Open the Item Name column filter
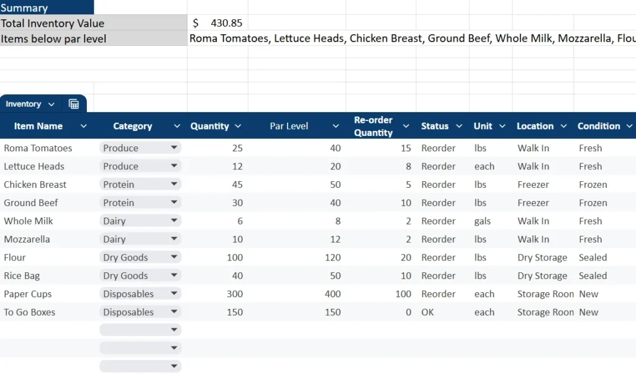 (84, 125)
